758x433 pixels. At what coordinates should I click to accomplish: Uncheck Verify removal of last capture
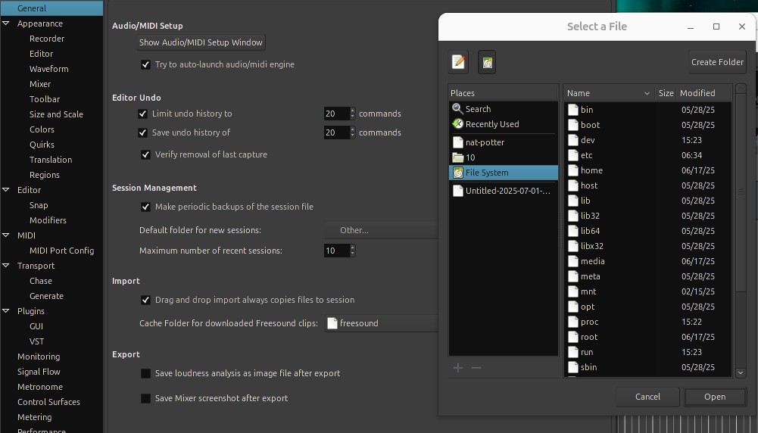[145, 154]
